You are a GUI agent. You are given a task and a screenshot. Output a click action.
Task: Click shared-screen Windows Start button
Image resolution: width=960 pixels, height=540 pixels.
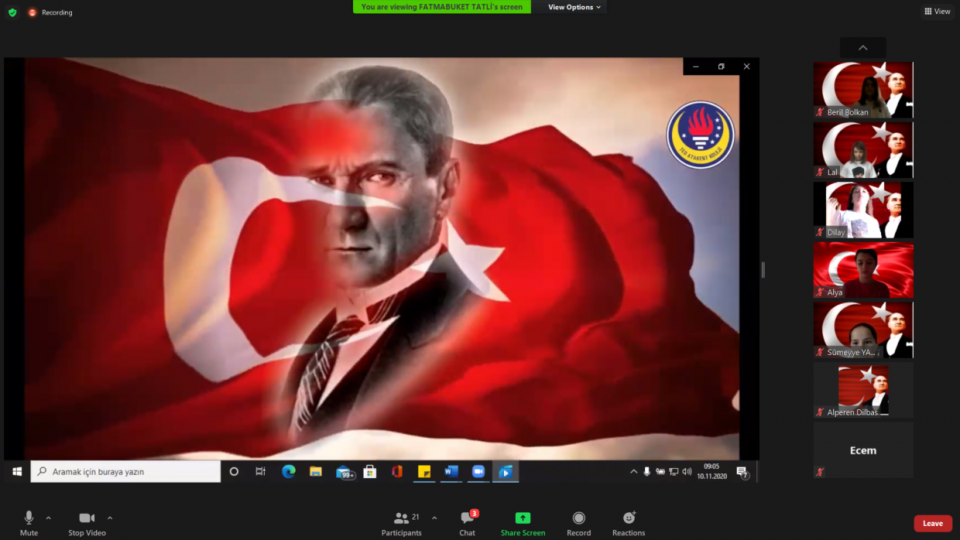(17, 471)
